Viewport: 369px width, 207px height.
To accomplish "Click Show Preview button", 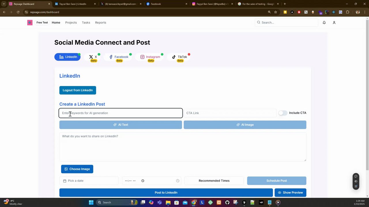I will tap(290, 193).
